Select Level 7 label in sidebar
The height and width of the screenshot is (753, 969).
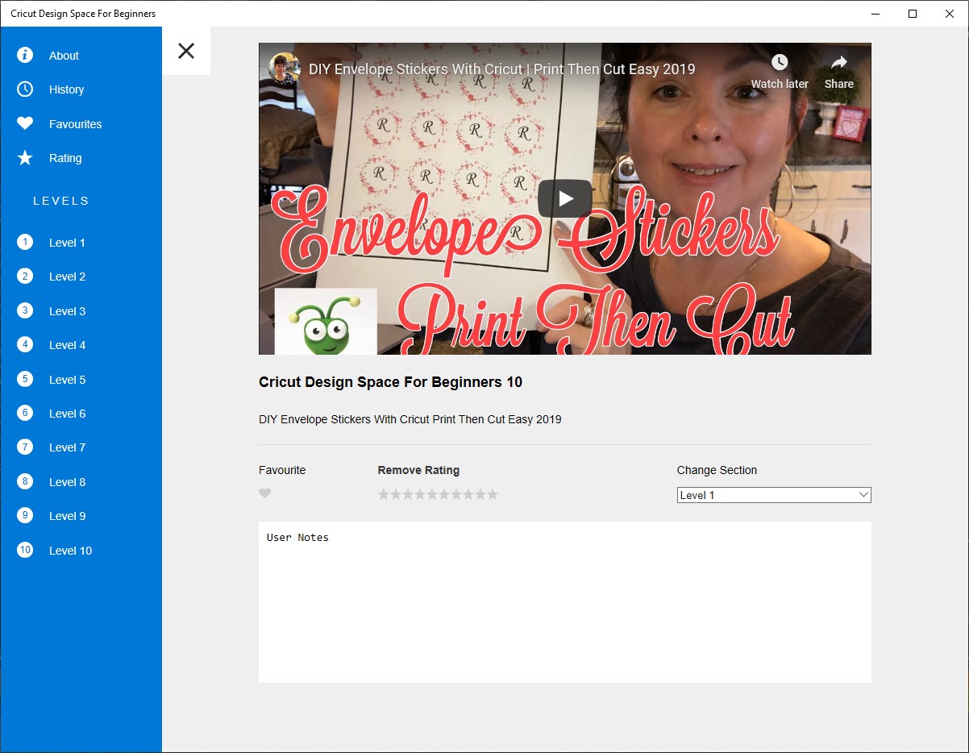[67, 447]
